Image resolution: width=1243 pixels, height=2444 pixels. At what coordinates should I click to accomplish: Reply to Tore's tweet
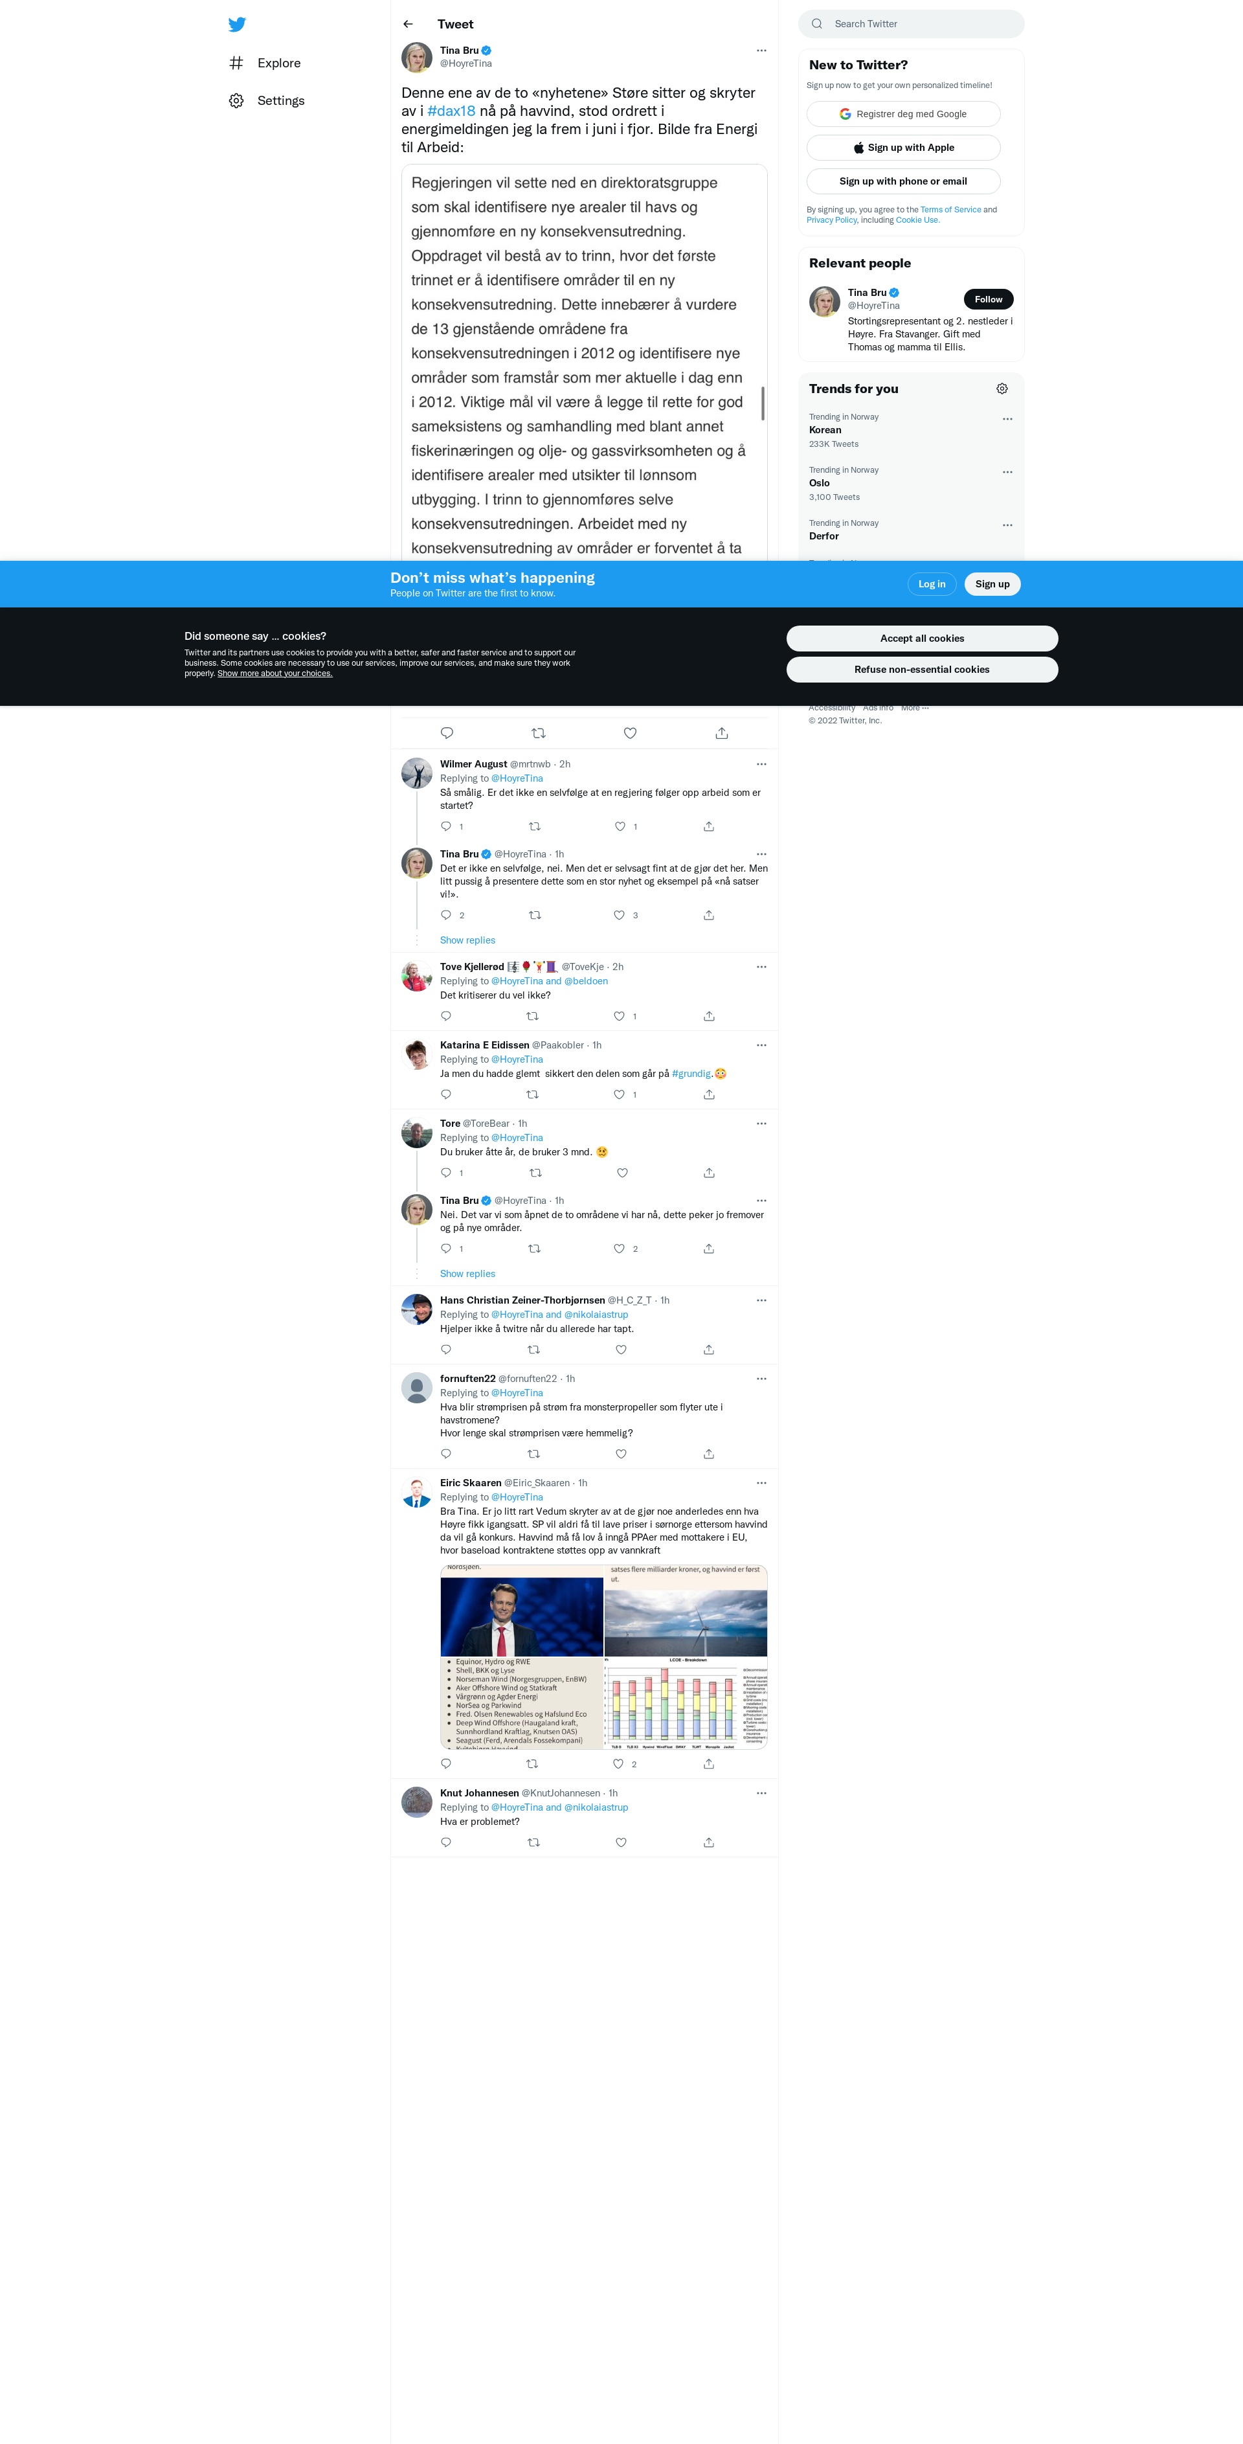(445, 1173)
